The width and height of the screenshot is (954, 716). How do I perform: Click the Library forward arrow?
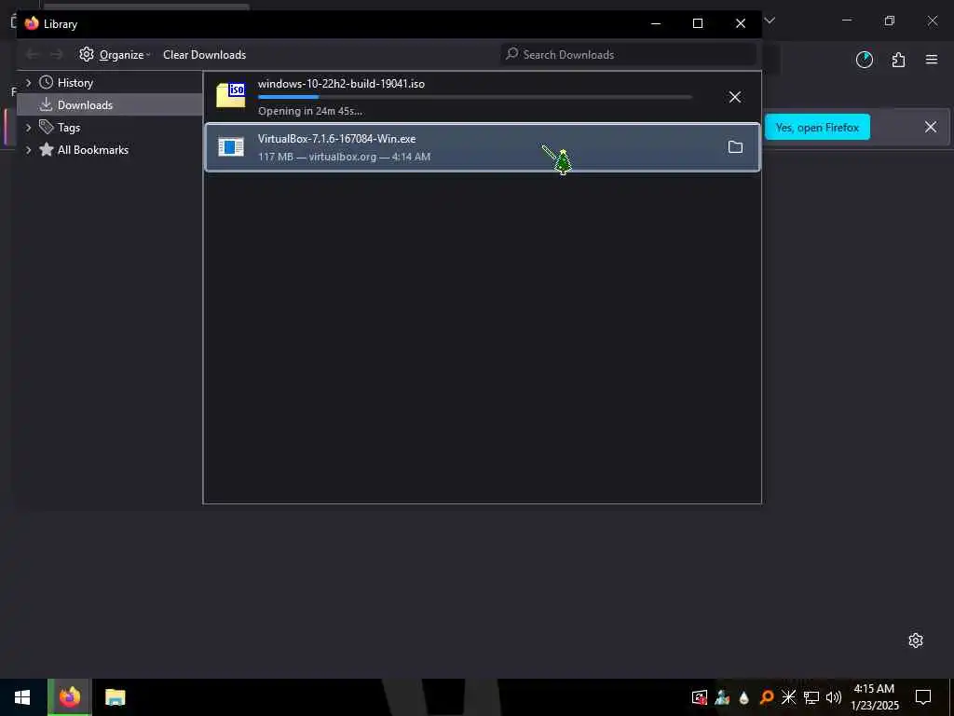point(57,55)
